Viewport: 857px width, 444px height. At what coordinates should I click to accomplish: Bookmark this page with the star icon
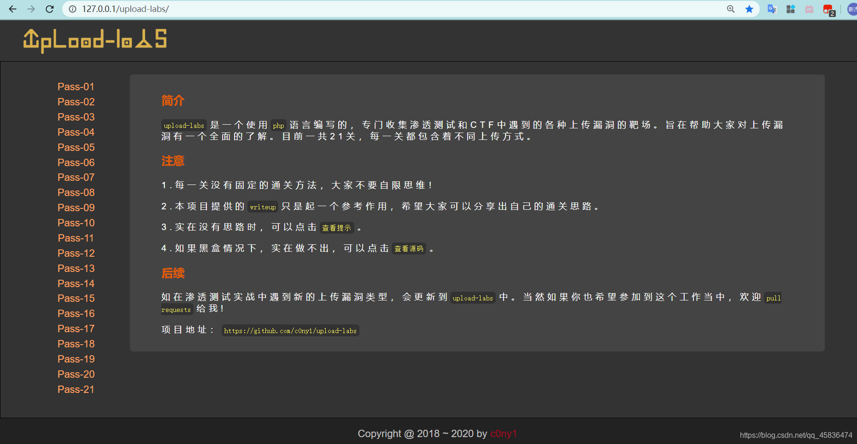[x=749, y=9]
